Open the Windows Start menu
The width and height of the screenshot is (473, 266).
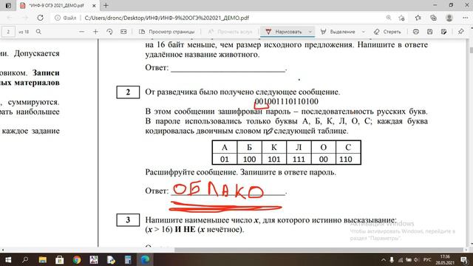pos(8,259)
